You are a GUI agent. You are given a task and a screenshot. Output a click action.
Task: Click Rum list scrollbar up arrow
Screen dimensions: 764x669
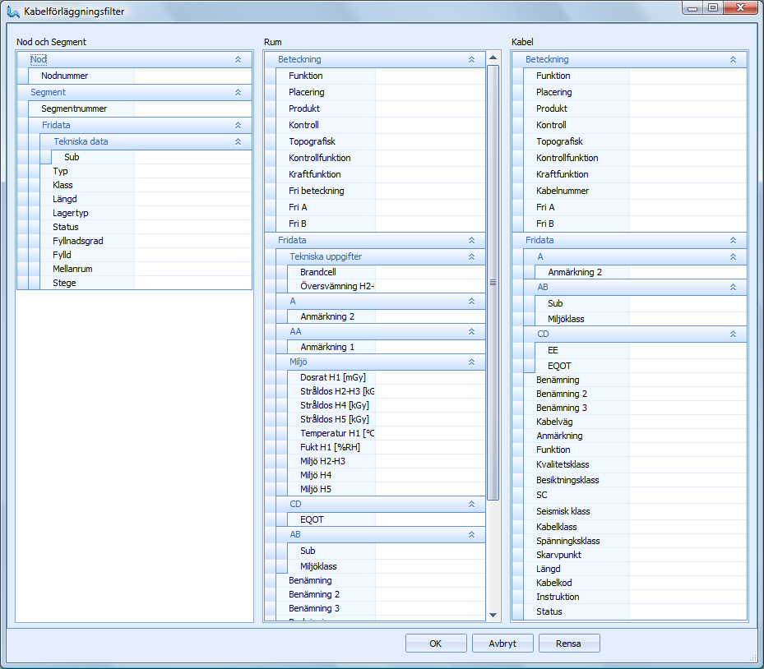coord(493,58)
